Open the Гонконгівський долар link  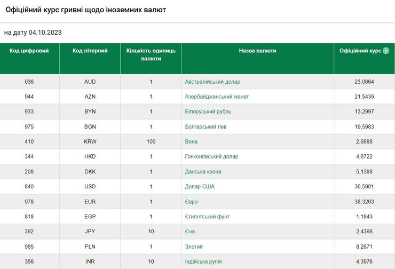pos(211,156)
